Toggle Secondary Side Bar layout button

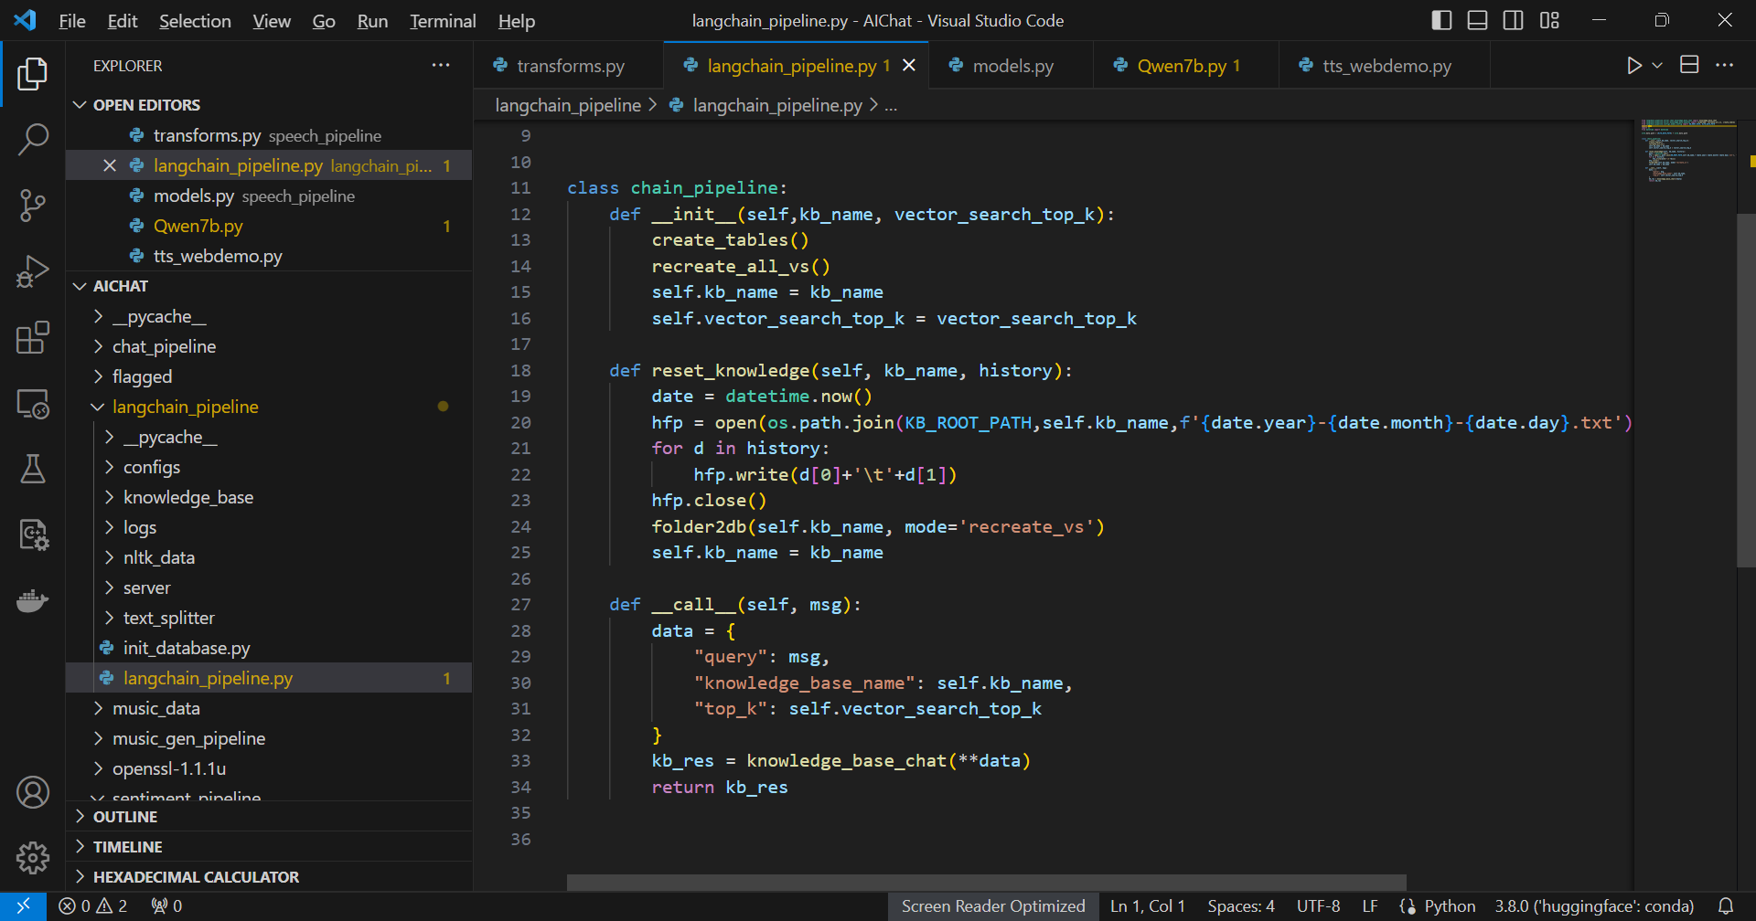pyautogui.click(x=1514, y=20)
